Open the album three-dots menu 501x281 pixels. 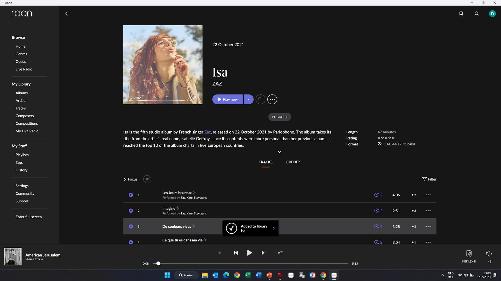click(272, 99)
